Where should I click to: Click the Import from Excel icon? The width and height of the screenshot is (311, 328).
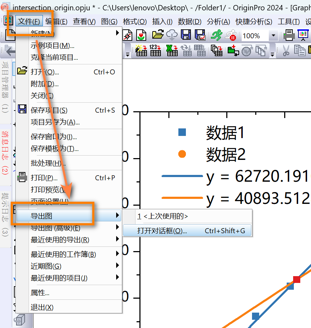click(172, 51)
